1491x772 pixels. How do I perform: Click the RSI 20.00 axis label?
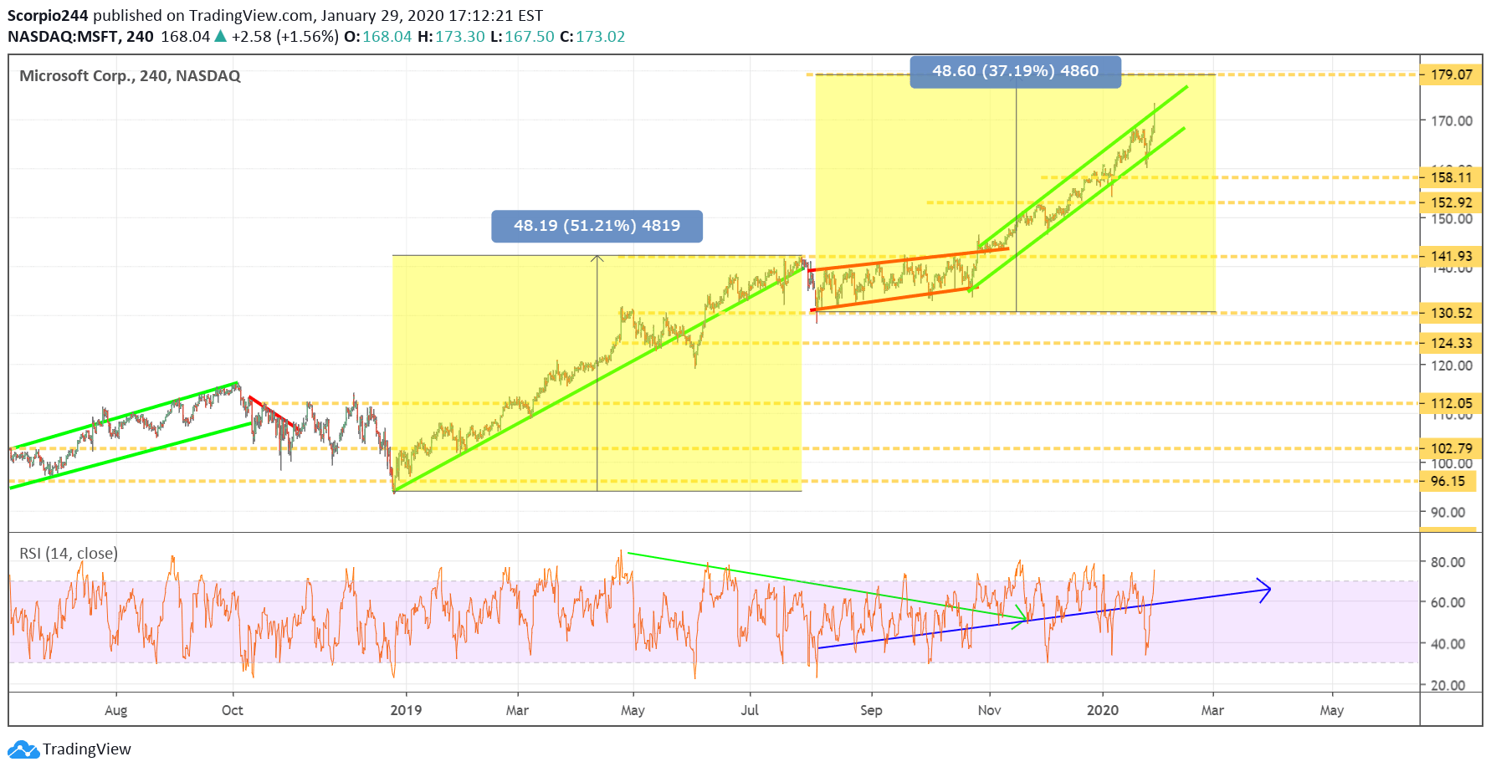[1447, 685]
